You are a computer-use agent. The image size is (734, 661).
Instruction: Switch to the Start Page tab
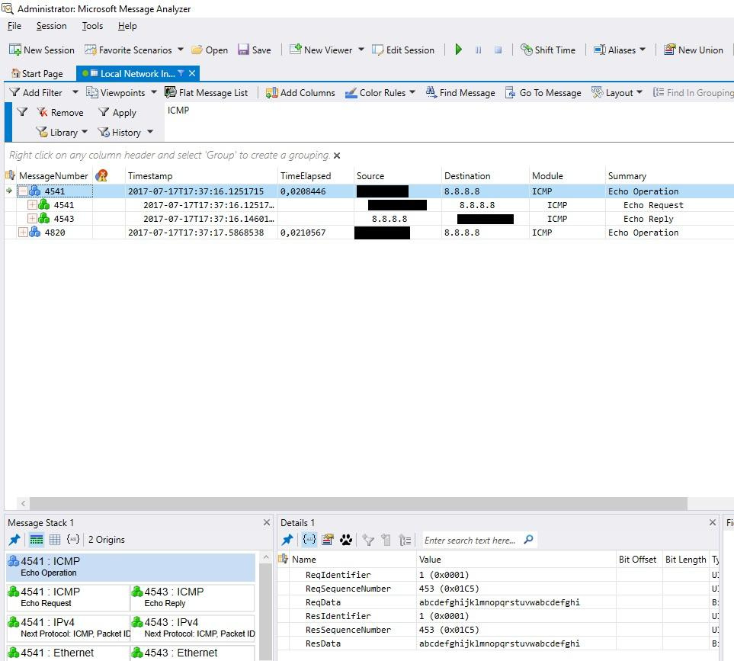pyautogui.click(x=37, y=73)
